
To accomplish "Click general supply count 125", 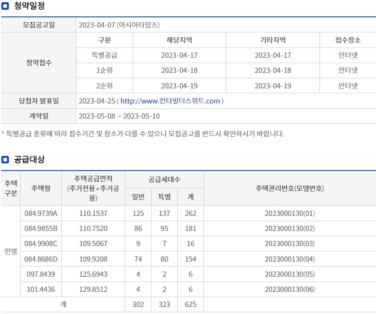I will [138, 213].
